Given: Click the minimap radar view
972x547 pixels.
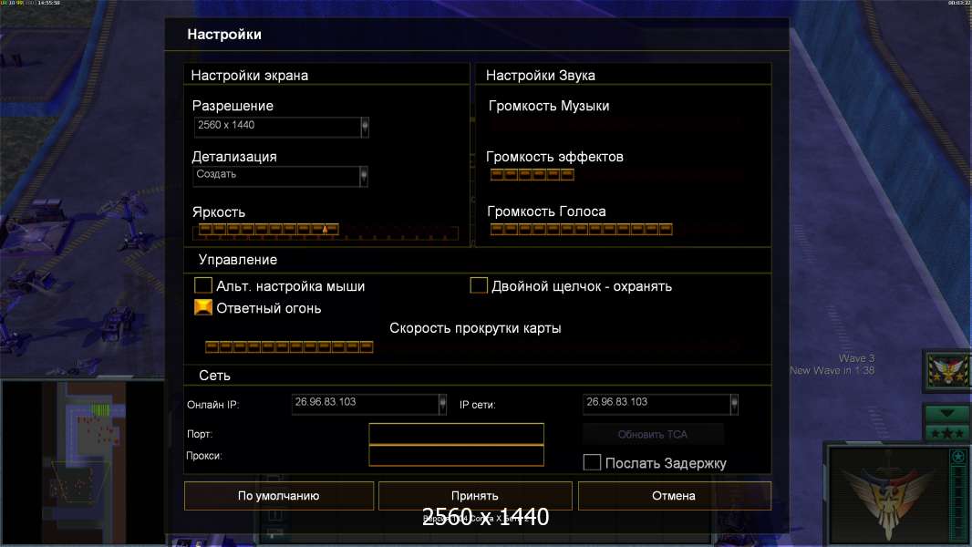Looking at the screenshot, I should pyautogui.click(x=83, y=461).
